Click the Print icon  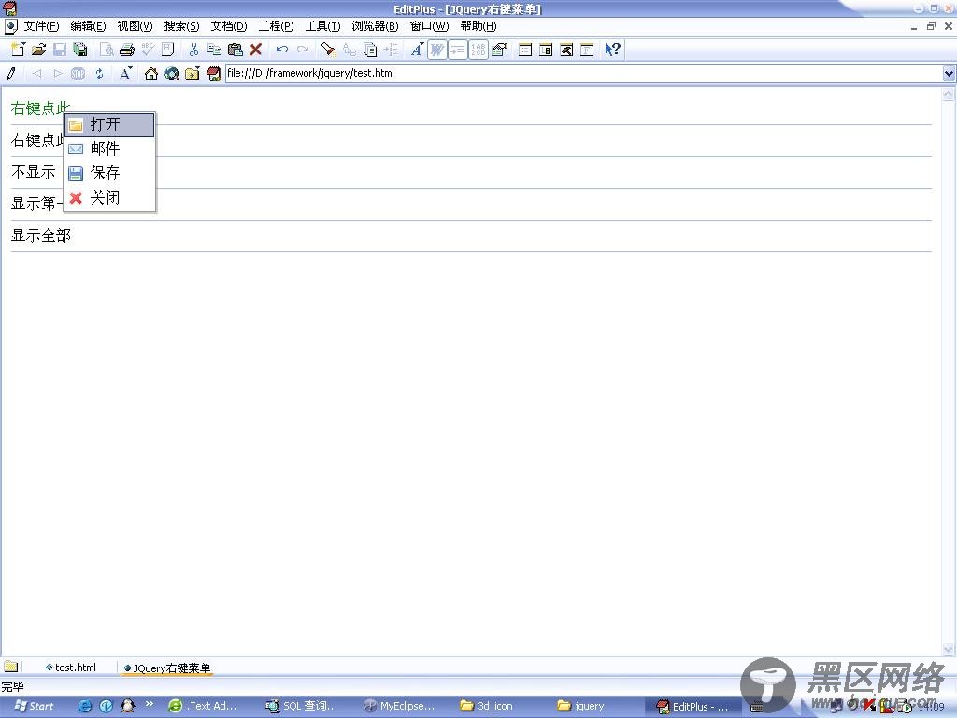click(127, 50)
